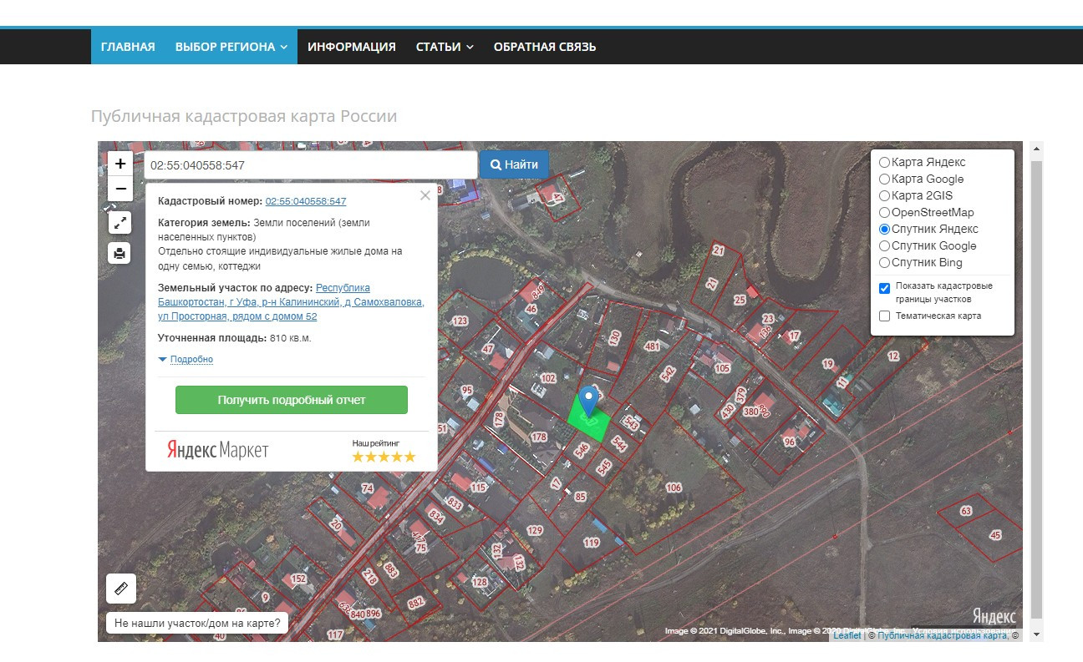The image size is (1083, 662).
Task: Select Карта Яндекс map layer
Action: [x=884, y=162]
